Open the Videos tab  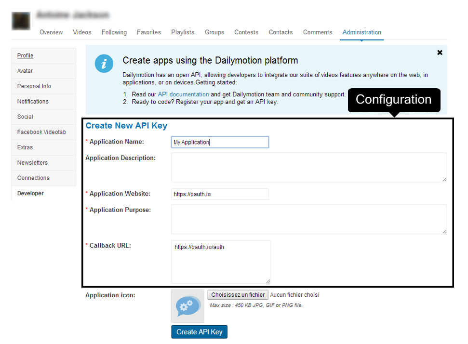click(x=82, y=32)
